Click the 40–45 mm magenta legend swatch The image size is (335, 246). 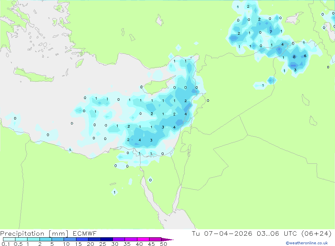point(143,239)
